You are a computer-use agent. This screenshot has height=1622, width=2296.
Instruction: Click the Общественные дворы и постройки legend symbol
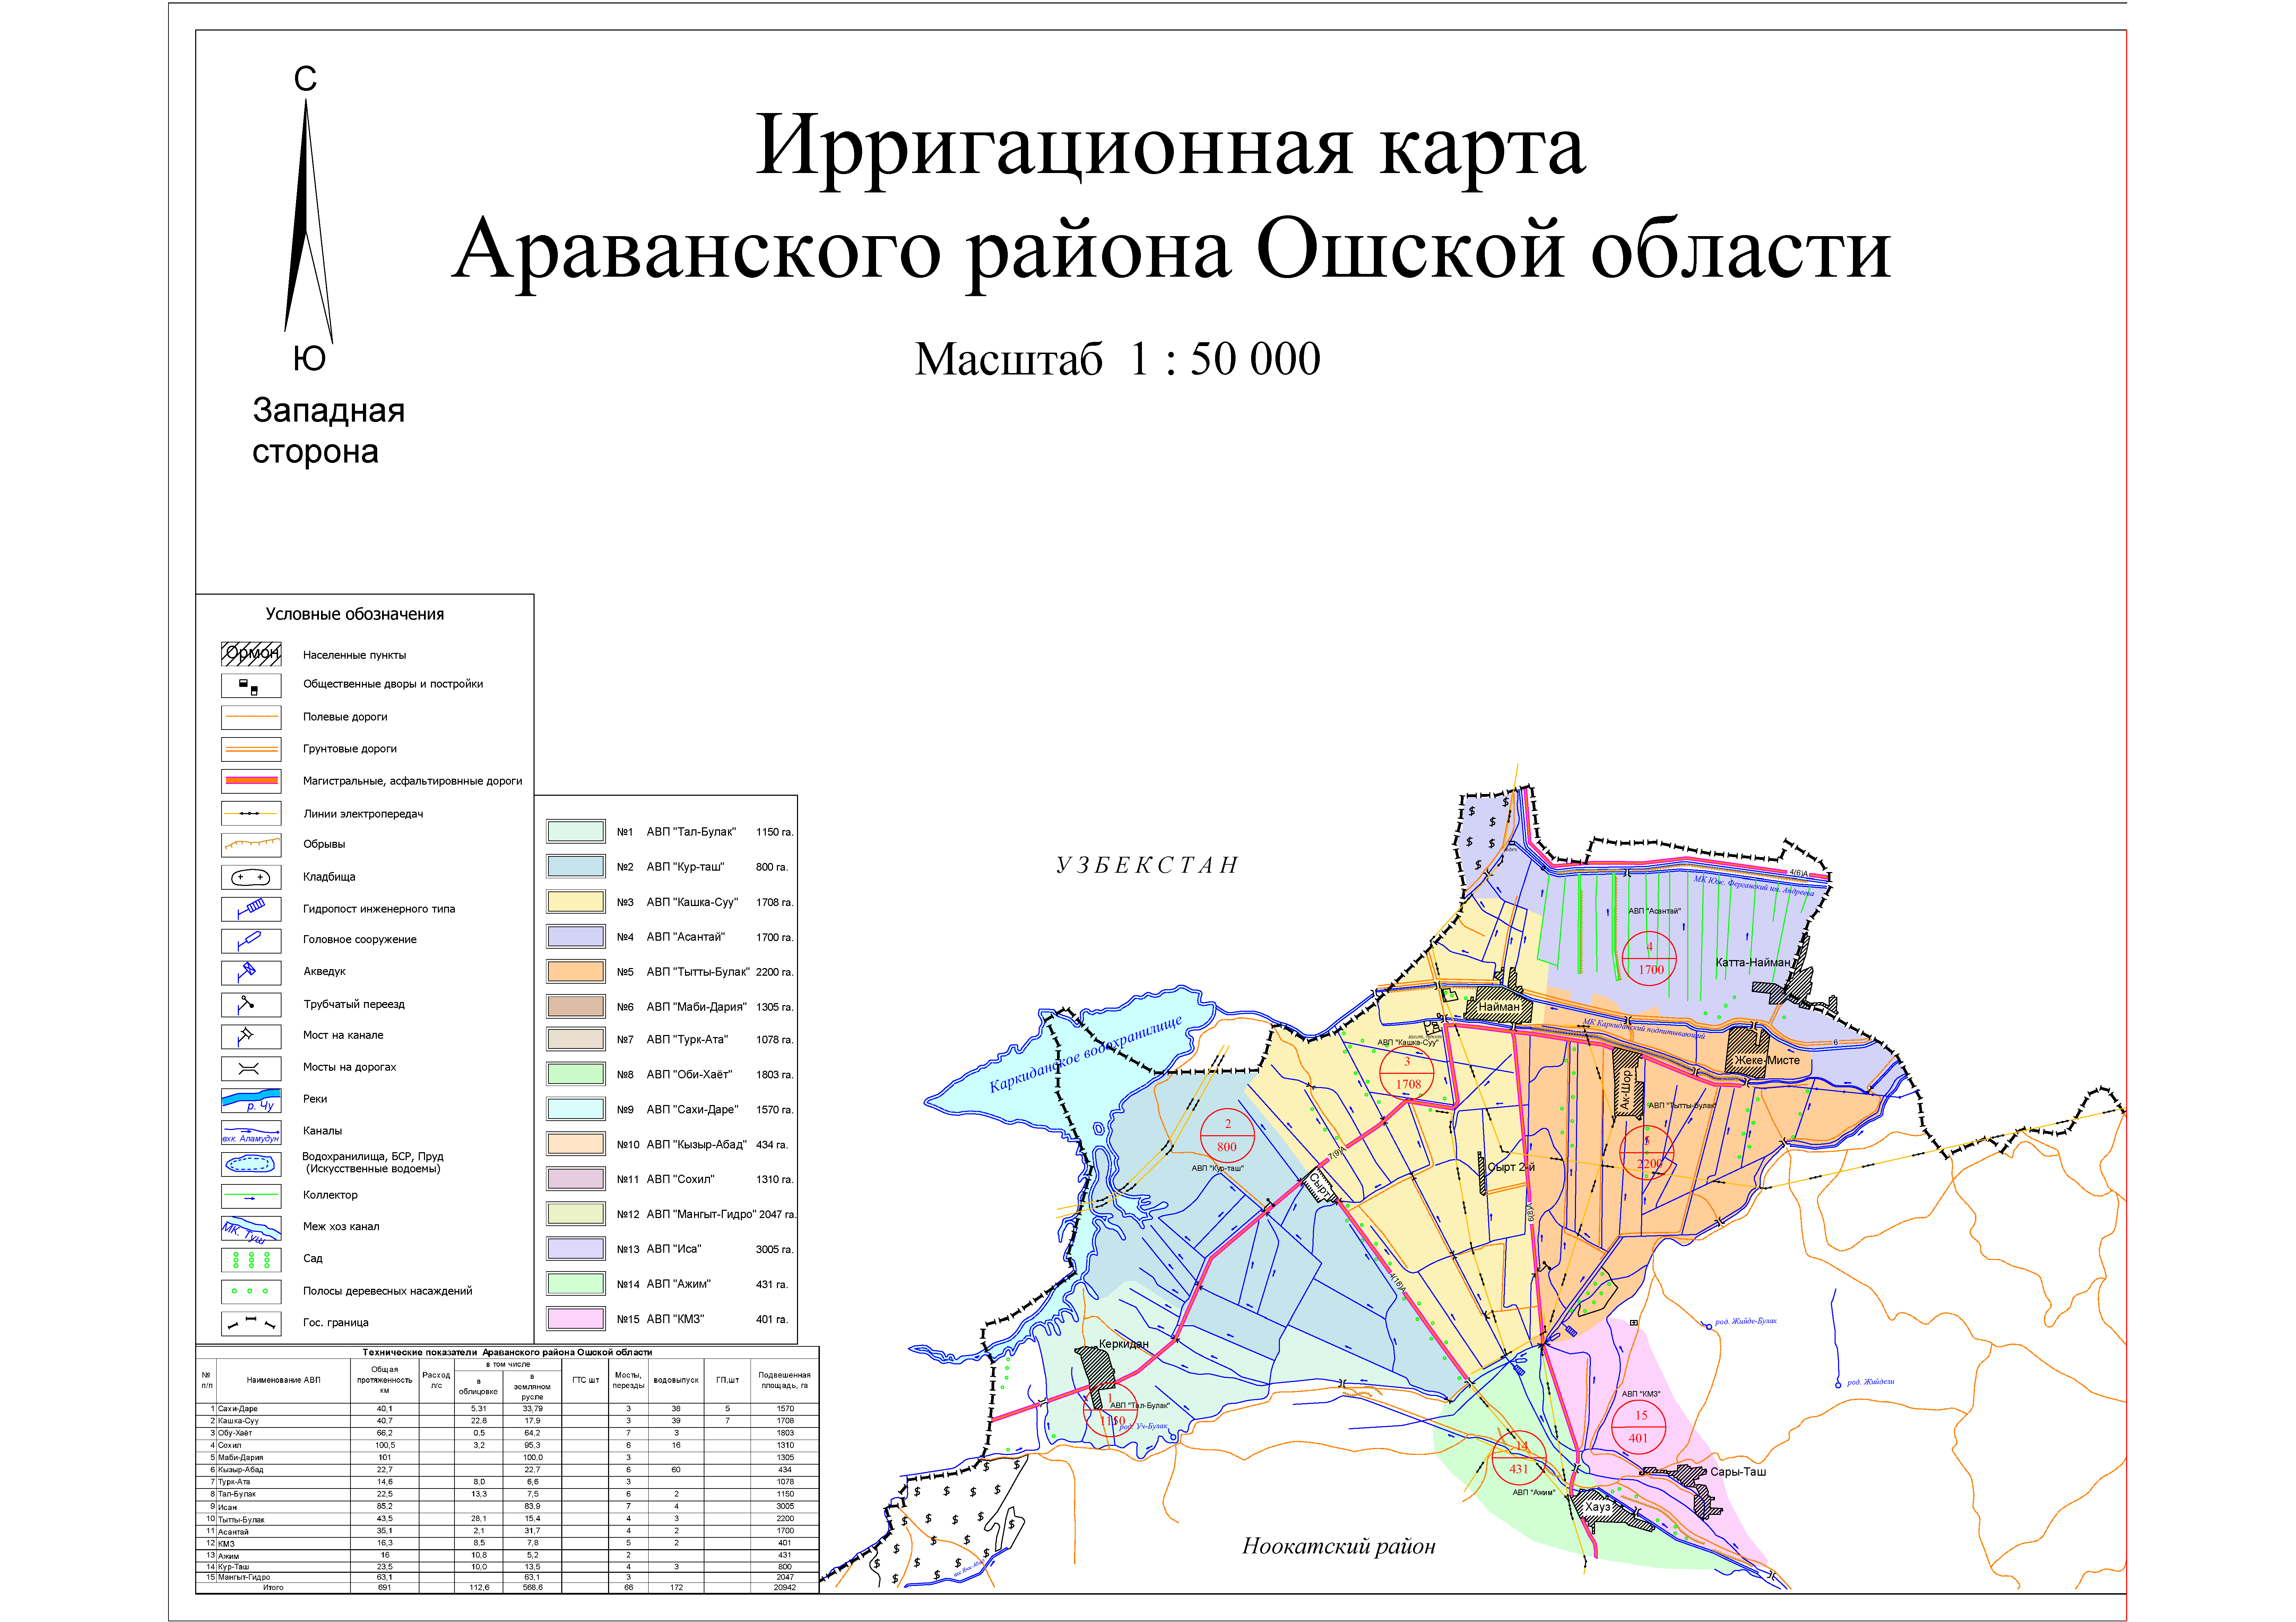click(x=251, y=685)
